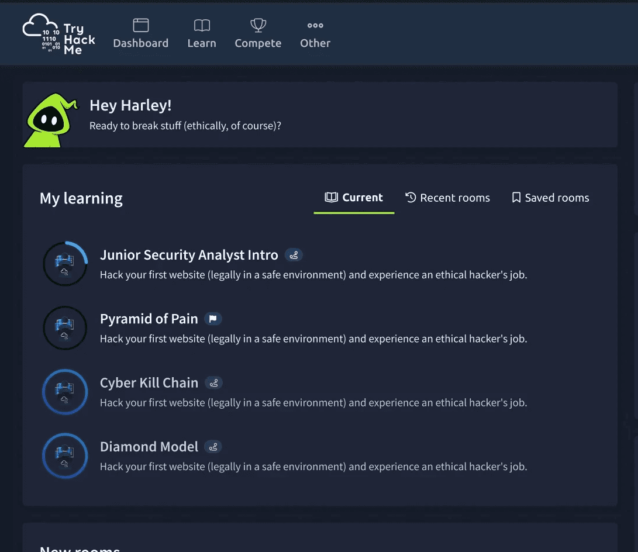The height and width of the screenshot is (552, 638).
Task: Expand the Other nav menu
Action: pos(315,34)
